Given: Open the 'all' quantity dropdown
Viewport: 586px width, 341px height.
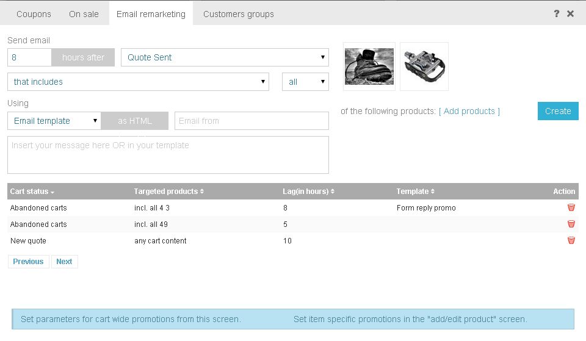Looking at the screenshot, I should point(305,82).
